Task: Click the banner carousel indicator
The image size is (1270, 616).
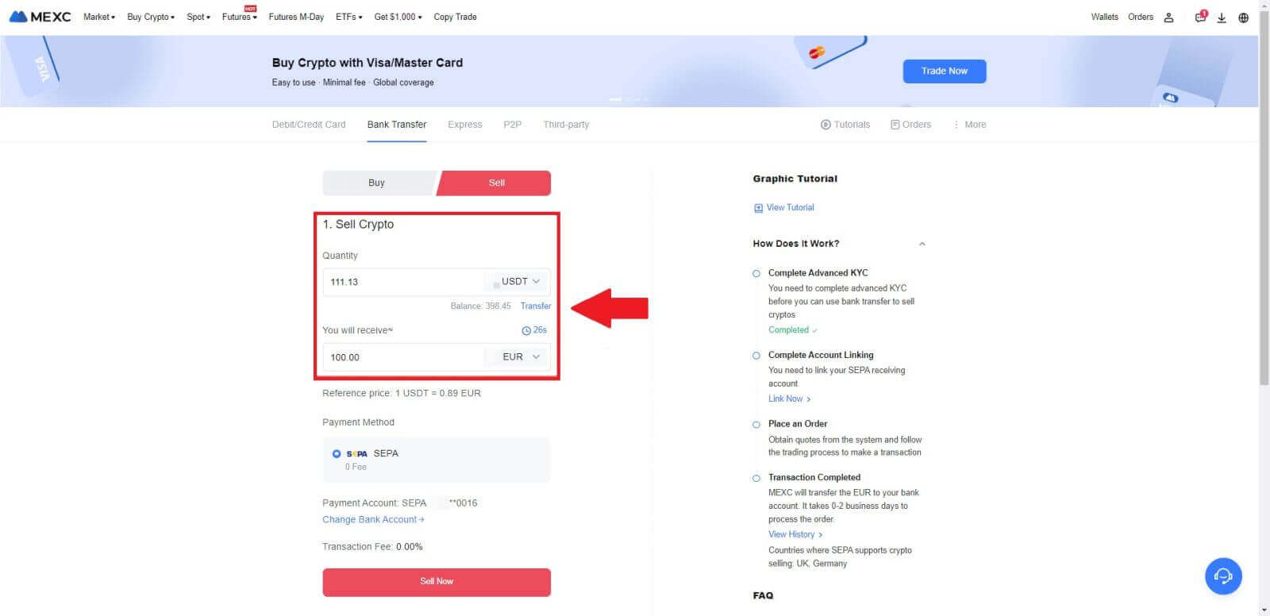Action: (x=615, y=99)
